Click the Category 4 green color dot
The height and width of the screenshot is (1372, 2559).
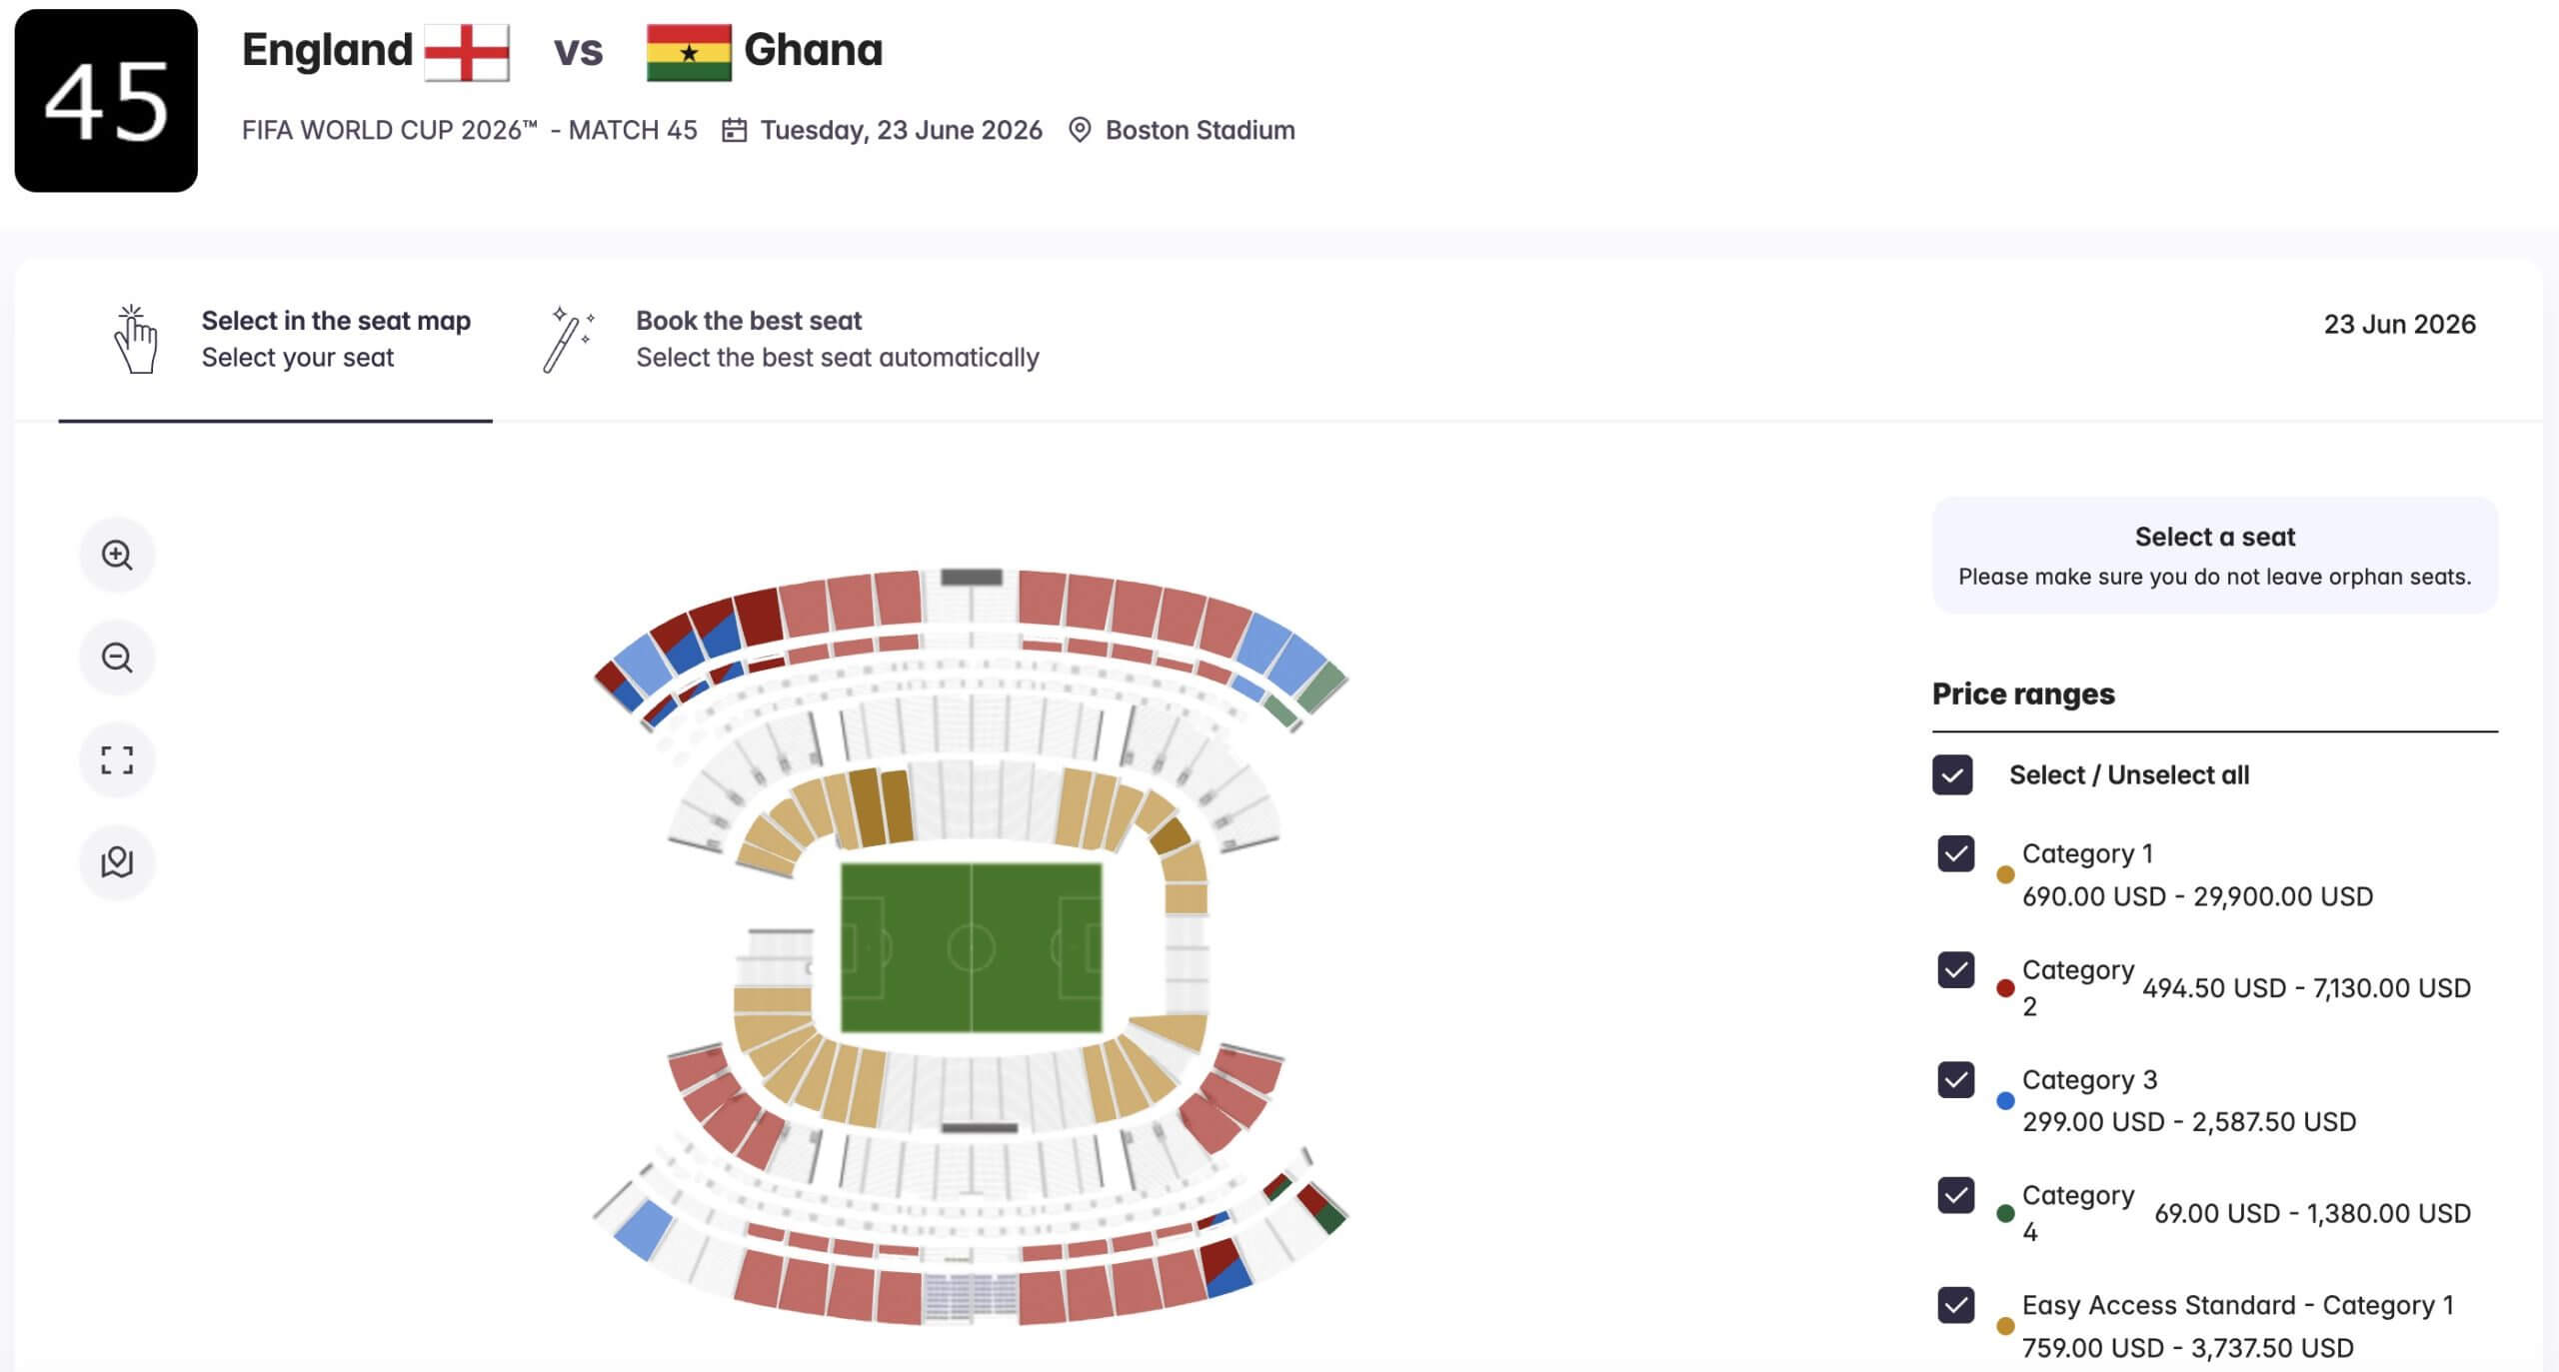point(2004,1213)
